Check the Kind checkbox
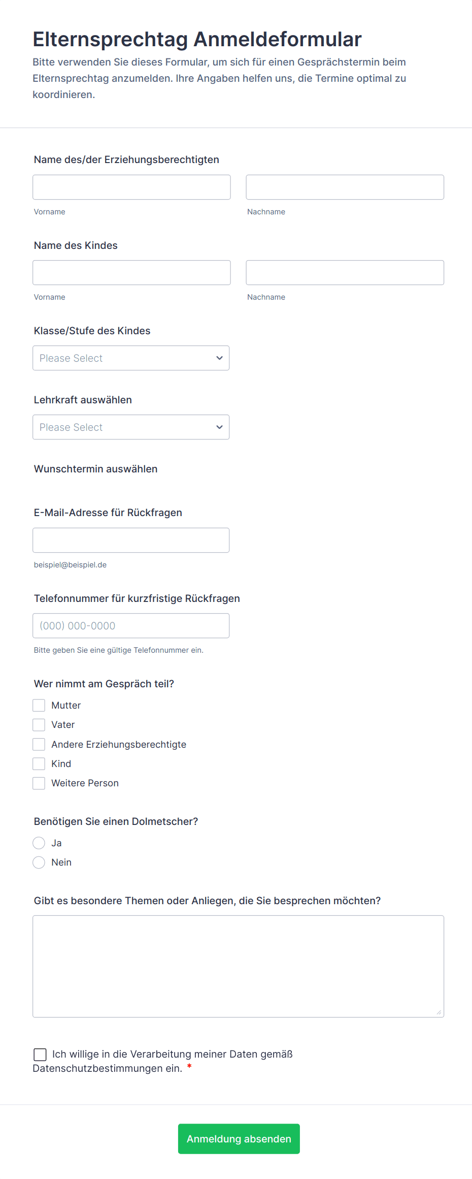 click(39, 763)
